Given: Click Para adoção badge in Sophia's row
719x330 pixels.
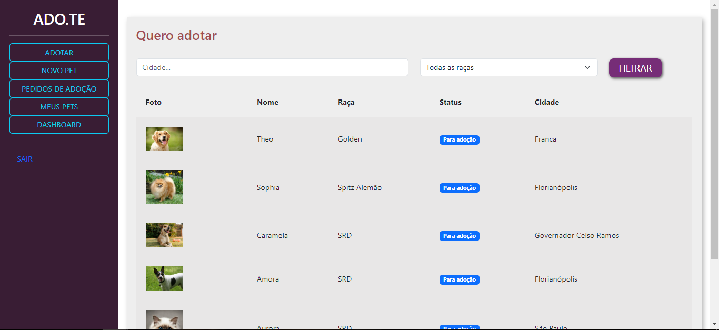Looking at the screenshot, I should [x=460, y=188].
